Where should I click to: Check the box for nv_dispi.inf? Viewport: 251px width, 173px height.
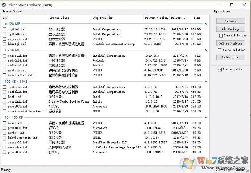tap(4, 39)
